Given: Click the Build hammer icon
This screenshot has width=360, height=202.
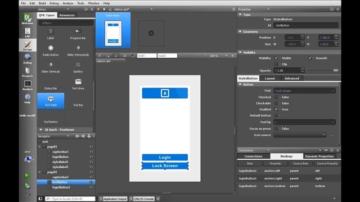Looking at the screenshot, I should coord(28,194).
